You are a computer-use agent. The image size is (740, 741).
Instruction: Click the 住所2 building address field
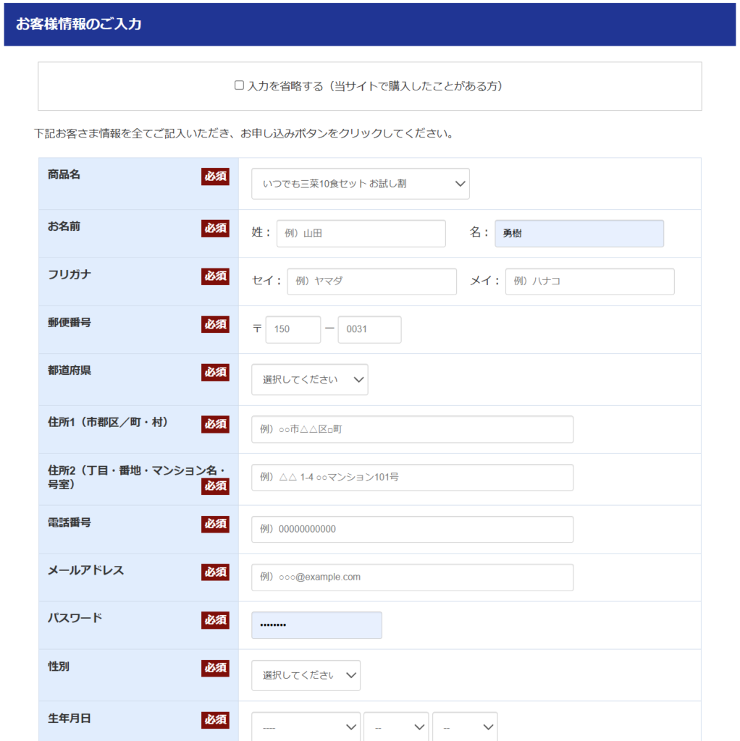412,478
